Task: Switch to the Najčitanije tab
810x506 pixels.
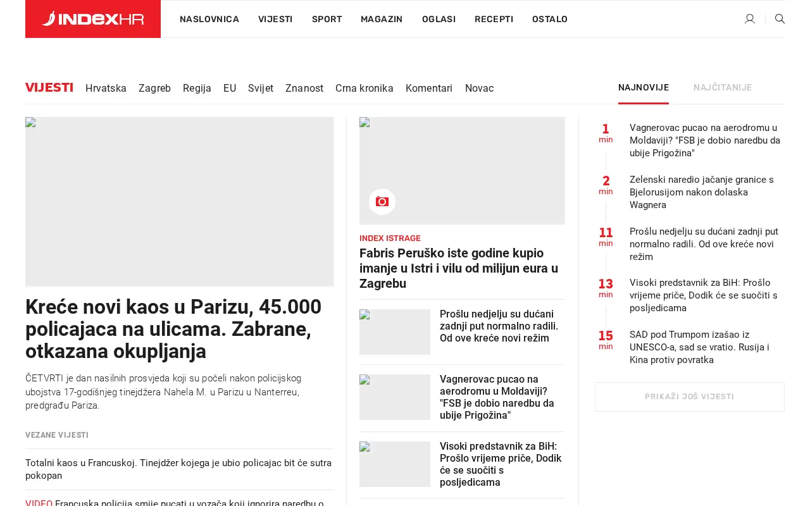Action: pyautogui.click(x=723, y=88)
